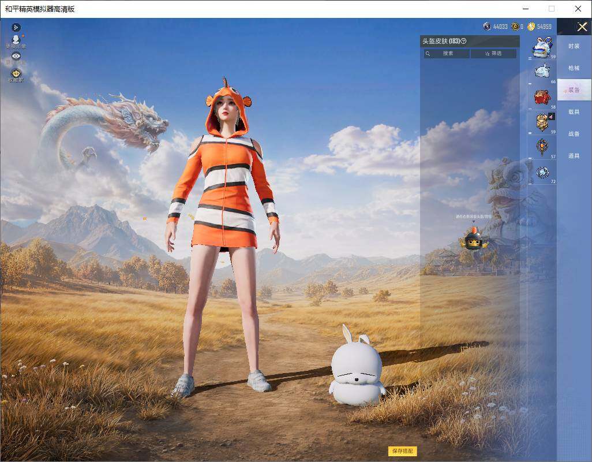Click the black helmet mascot icon
Image resolution: width=592 pixels, height=462 pixels.
point(474,240)
